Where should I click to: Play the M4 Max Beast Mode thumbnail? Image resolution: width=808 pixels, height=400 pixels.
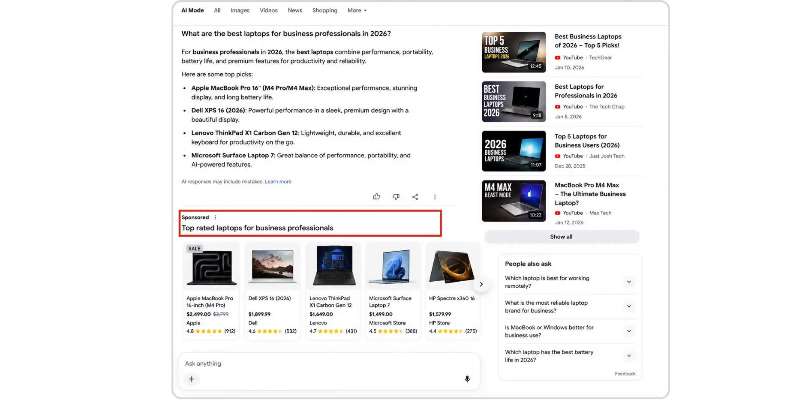(x=514, y=201)
